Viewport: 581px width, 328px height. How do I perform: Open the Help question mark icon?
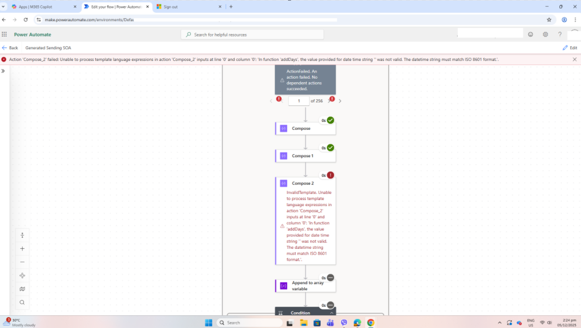click(560, 34)
